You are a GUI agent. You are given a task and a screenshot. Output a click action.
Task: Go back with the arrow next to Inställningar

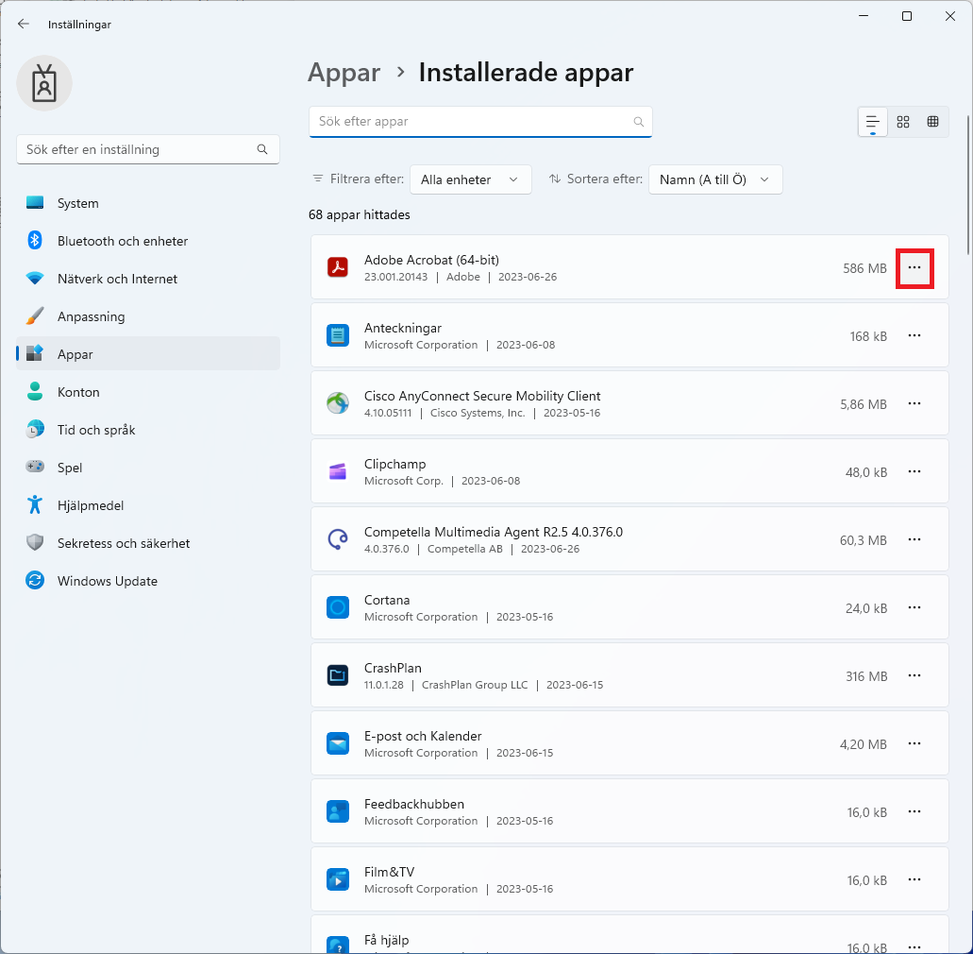pyautogui.click(x=24, y=25)
